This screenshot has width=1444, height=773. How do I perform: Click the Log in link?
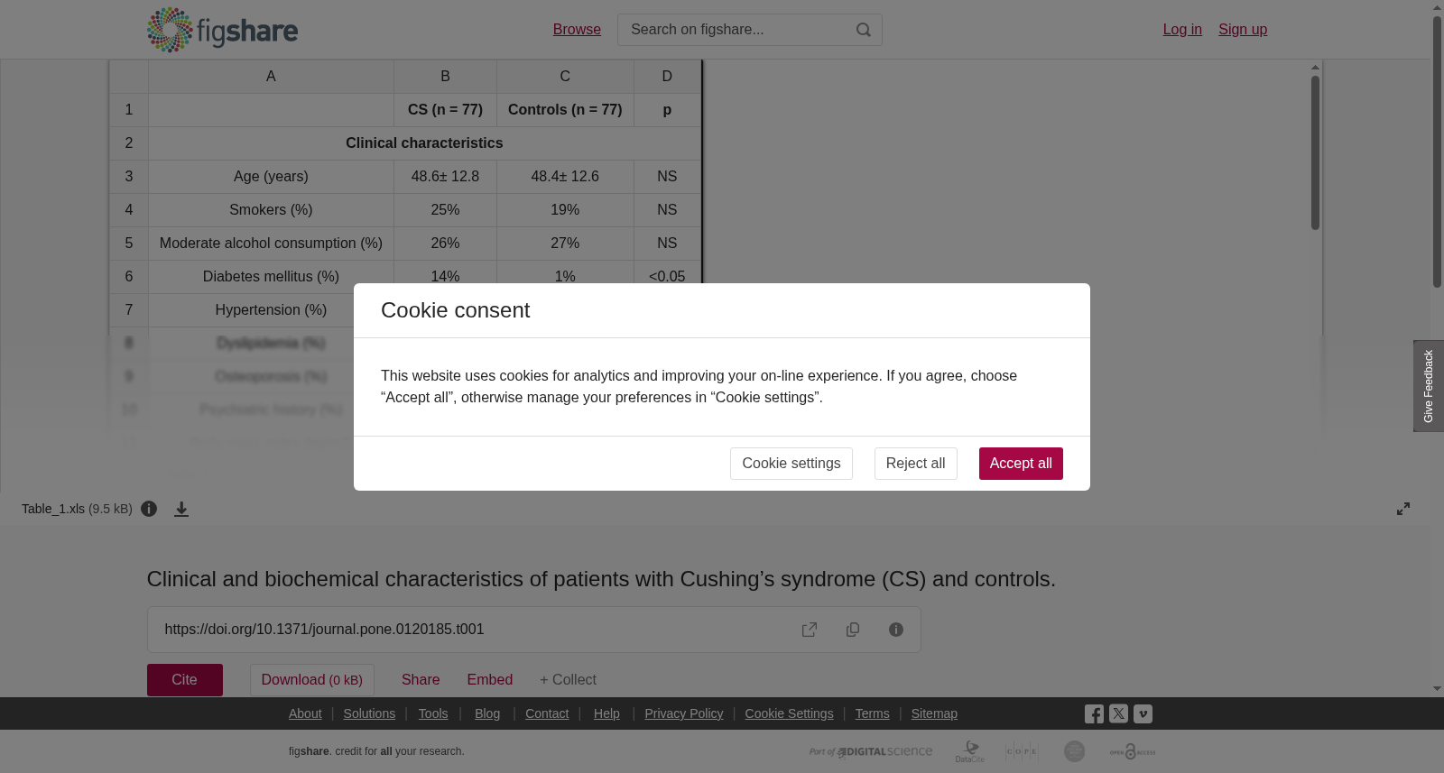[1182, 30]
